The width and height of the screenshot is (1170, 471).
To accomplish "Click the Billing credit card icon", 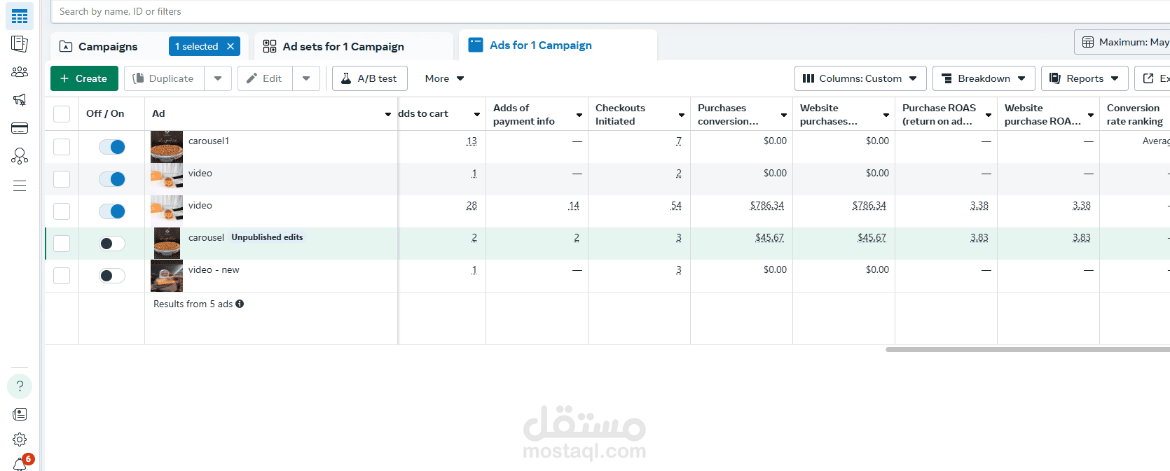I will [20, 128].
